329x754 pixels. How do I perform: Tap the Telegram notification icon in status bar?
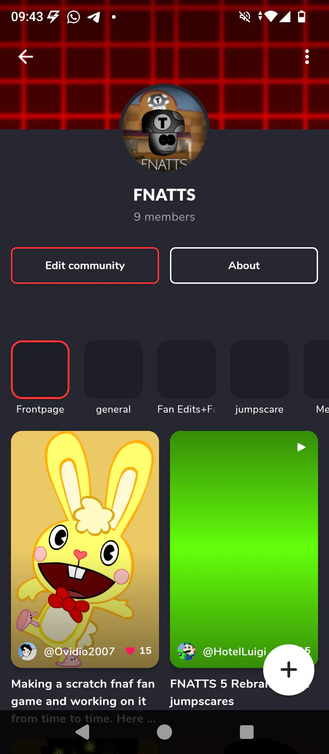click(x=94, y=17)
